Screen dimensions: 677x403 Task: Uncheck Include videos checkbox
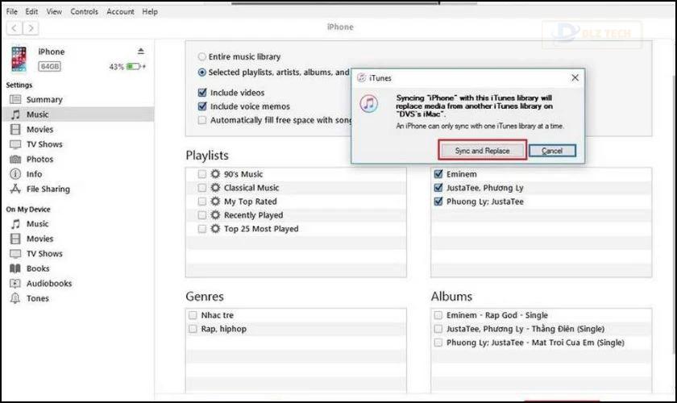202,93
